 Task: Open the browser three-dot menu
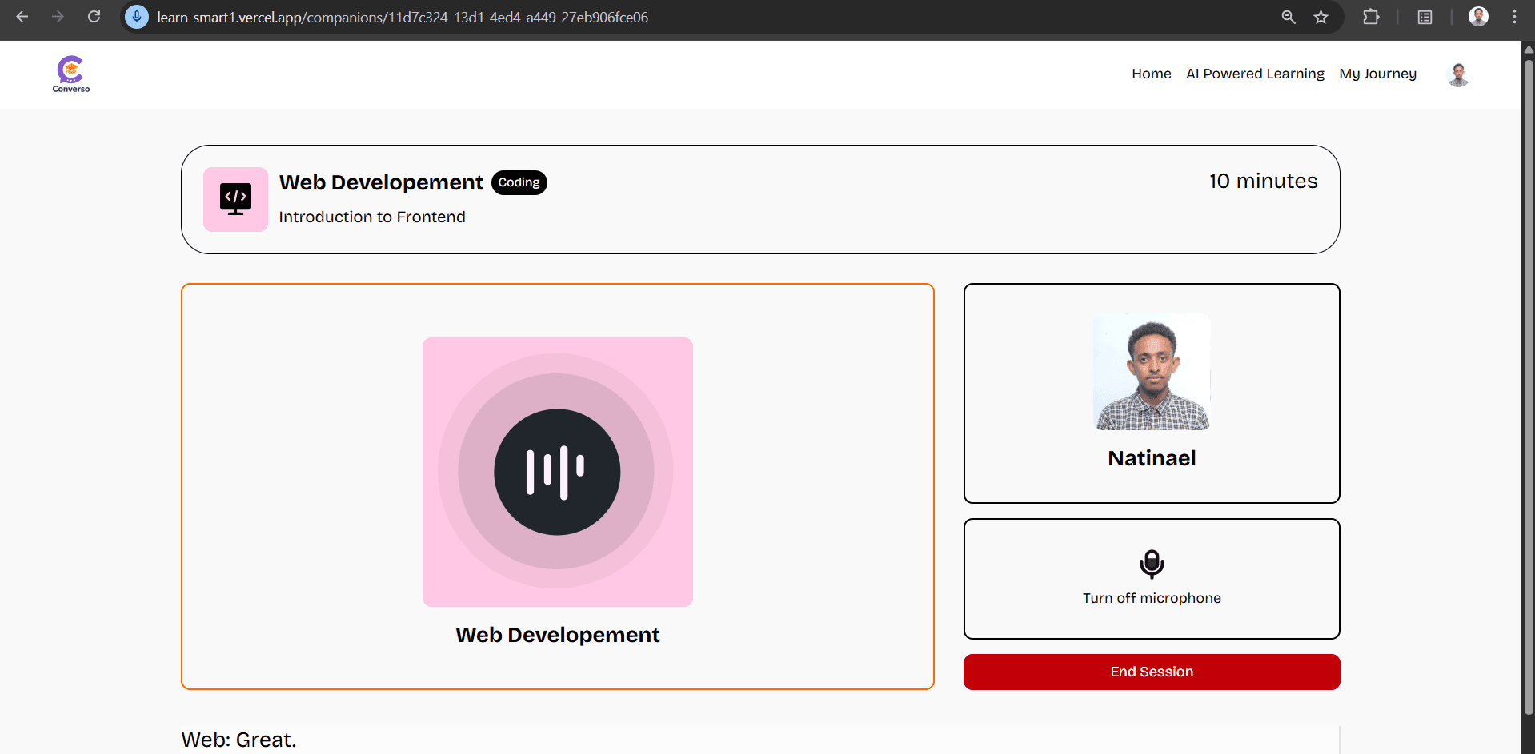tap(1515, 17)
